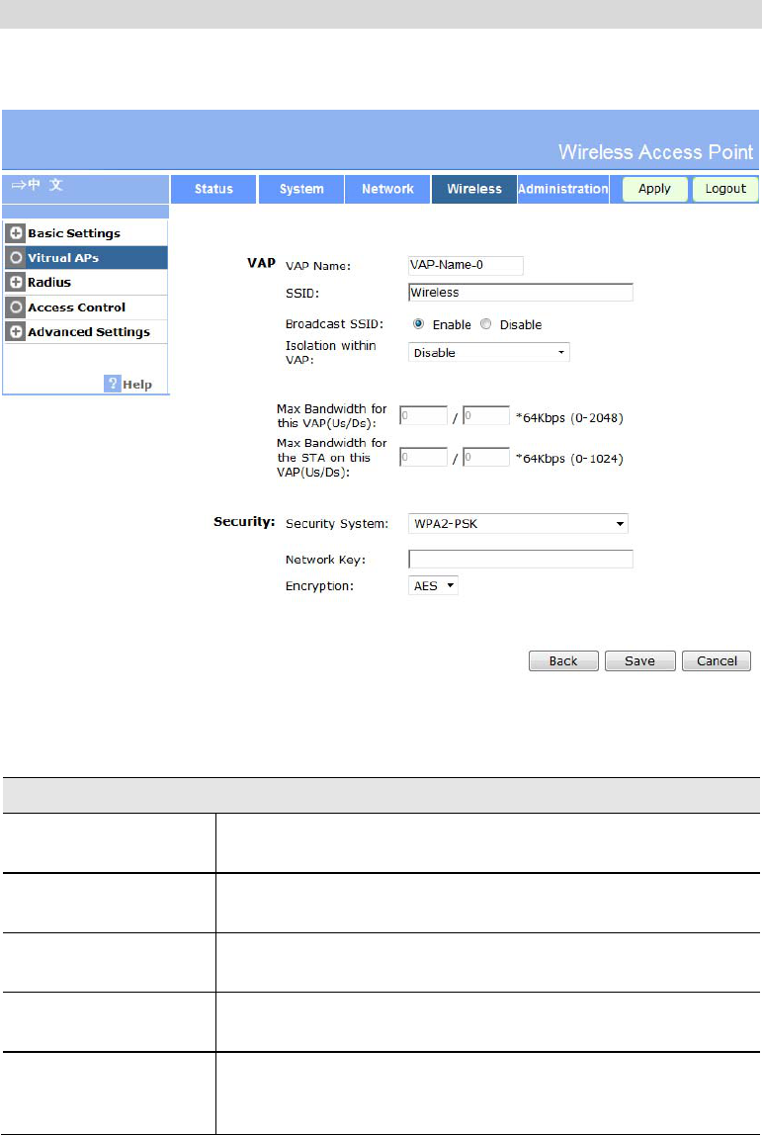Viewport: 762px width, 1135px height.
Task: Click the Access Control circle icon
Action: pos(15,306)
